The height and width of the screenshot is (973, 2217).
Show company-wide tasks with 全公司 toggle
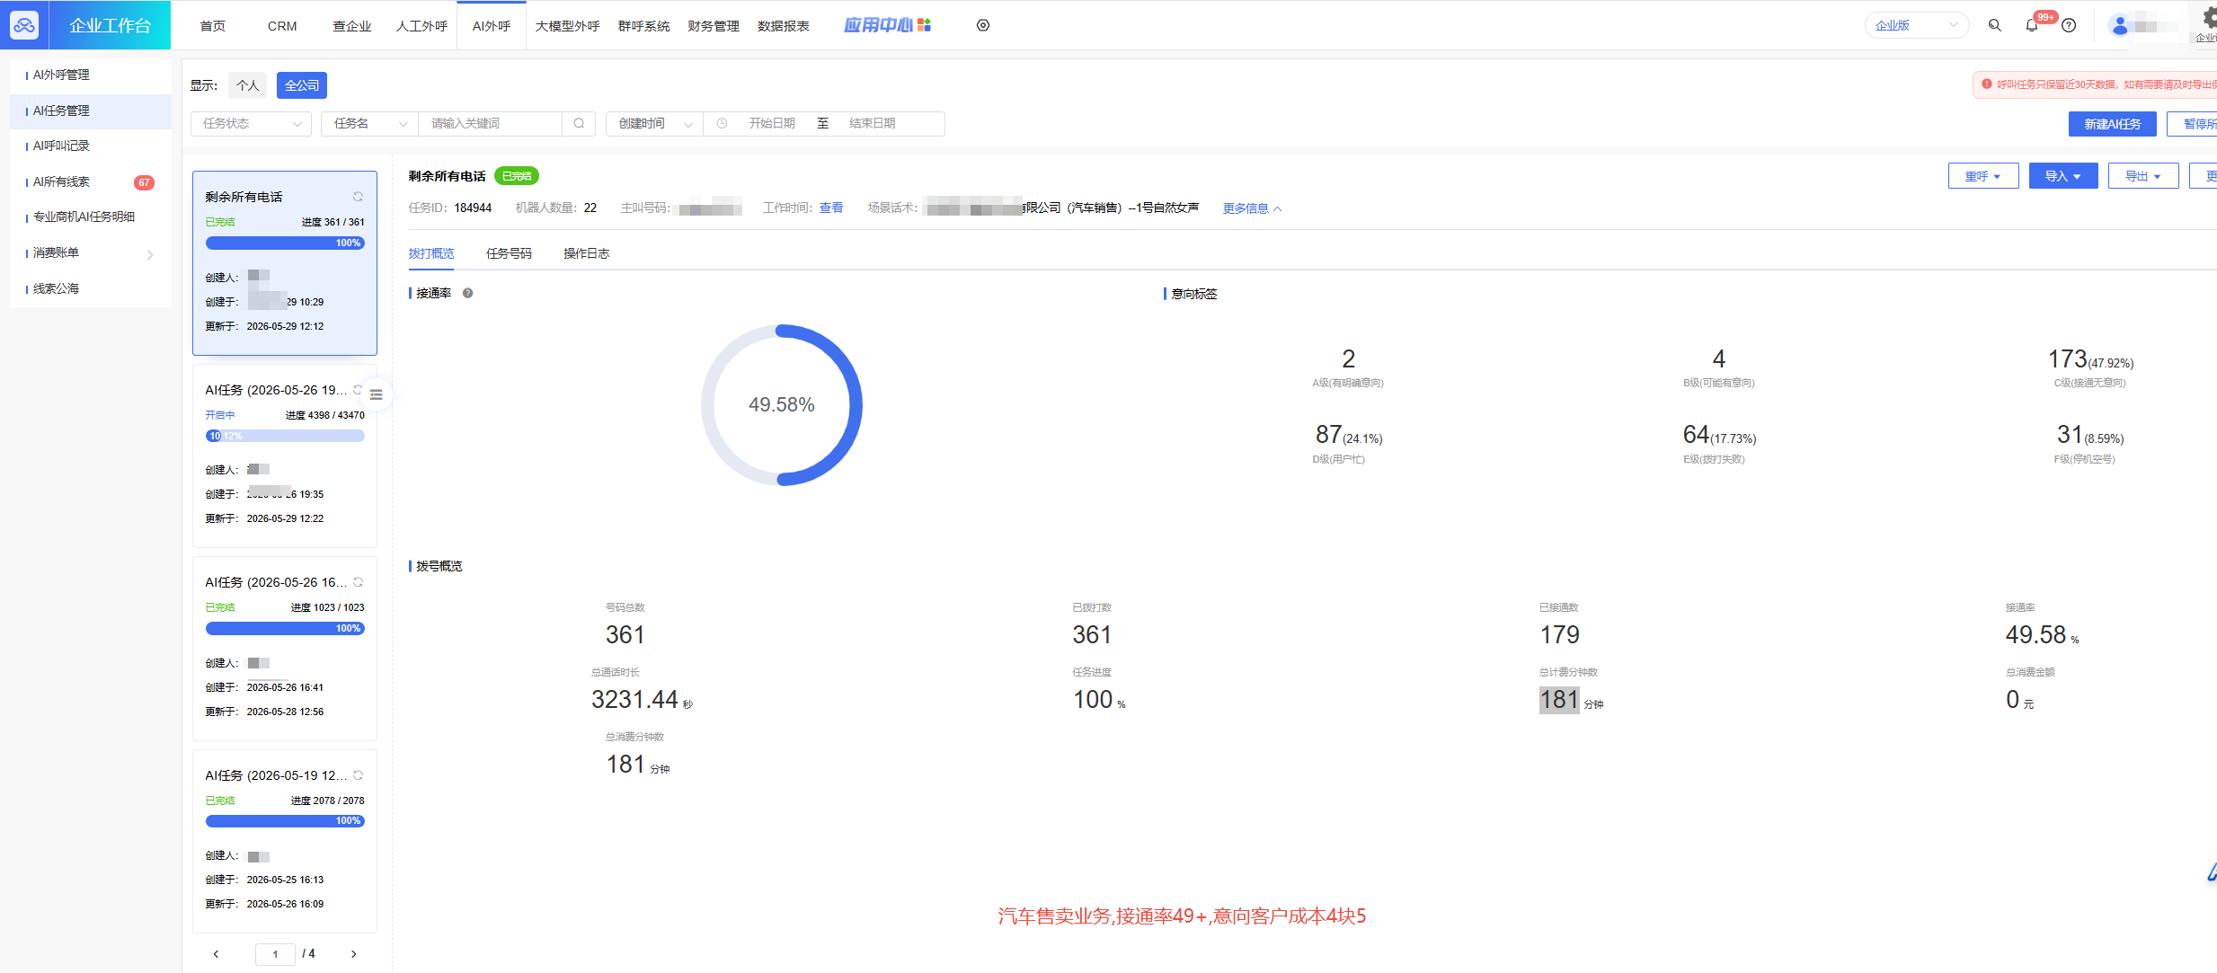pyautogui.click(x=301, y=85)
